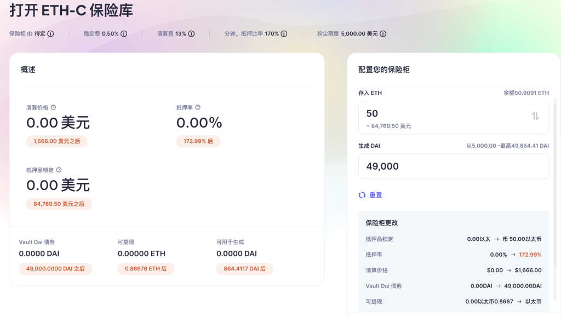Click the 864.4117 DAI 后 badge
This screenshot has height=317, width=561.
coord(244,269)
